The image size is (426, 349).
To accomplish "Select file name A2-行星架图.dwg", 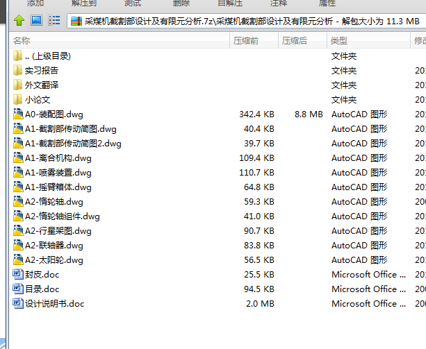I will [58, 231].
